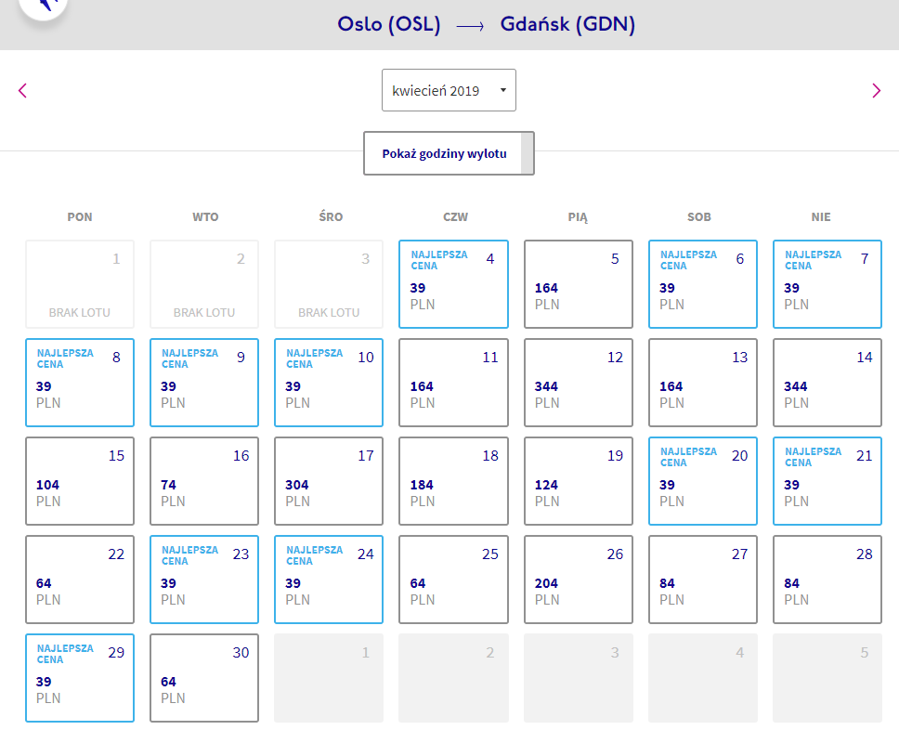Pick April 17 flight for 304 PLN

329,481
